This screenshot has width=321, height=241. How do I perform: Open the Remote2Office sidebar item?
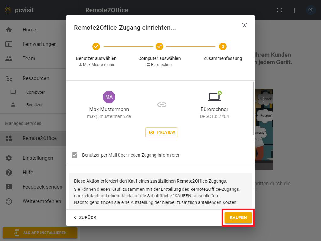pyautogui.click(x=39, y=138)
